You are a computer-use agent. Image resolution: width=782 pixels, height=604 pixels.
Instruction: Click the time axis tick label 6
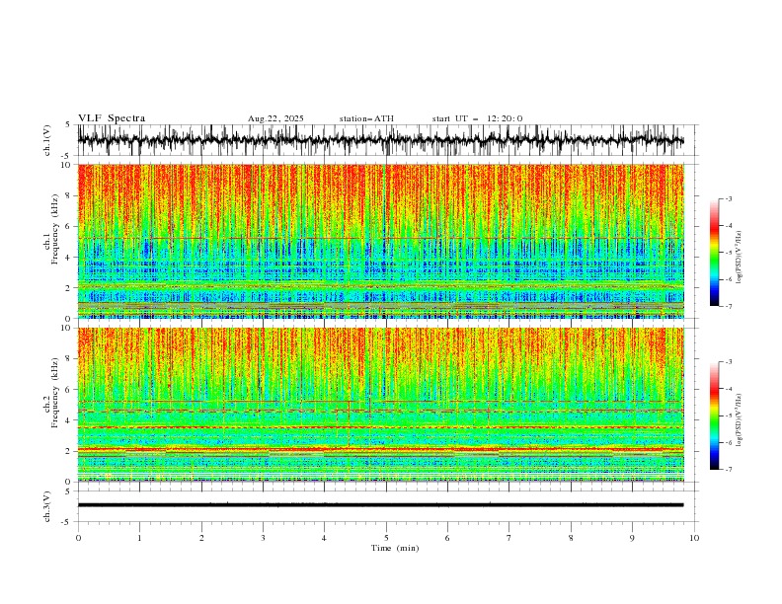coord(447,538)
